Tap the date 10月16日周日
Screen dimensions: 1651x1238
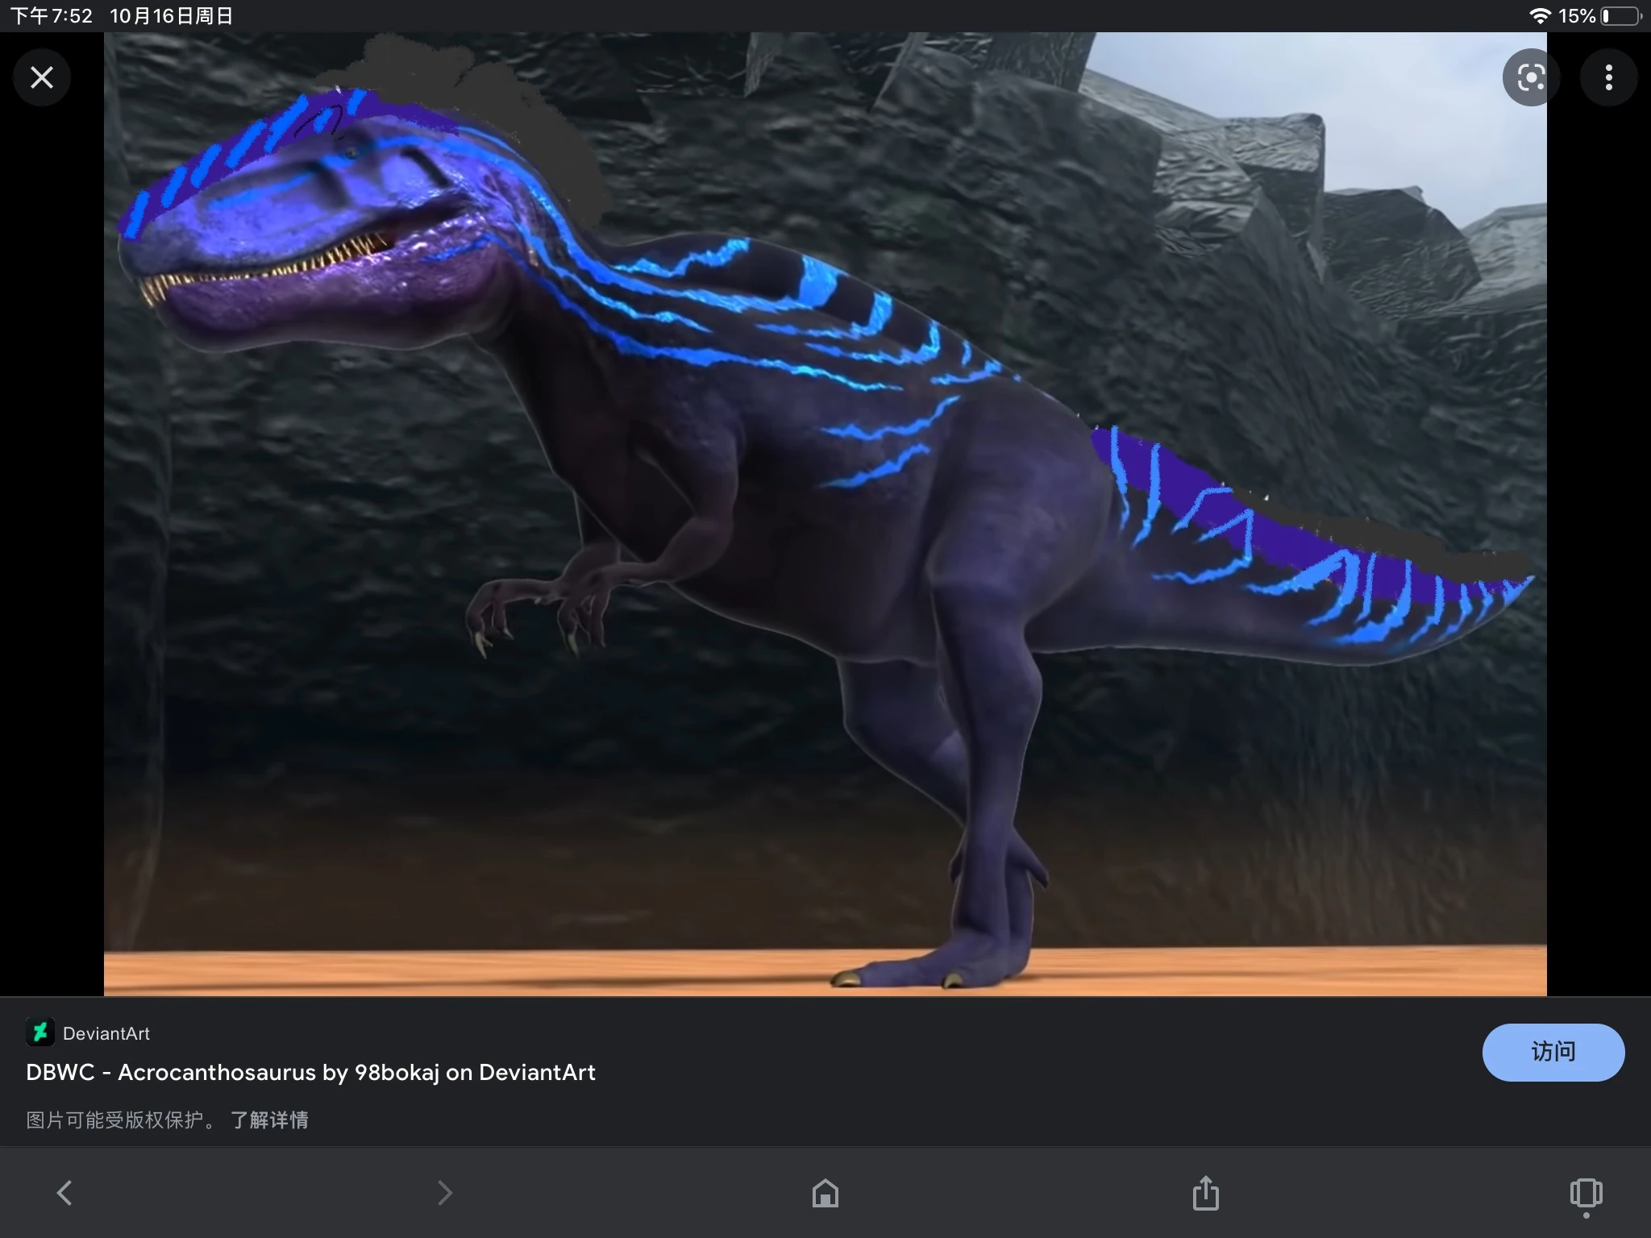tap(171, 16)
